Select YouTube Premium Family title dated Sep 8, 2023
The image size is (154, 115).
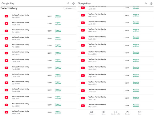(x=97, y=74)
